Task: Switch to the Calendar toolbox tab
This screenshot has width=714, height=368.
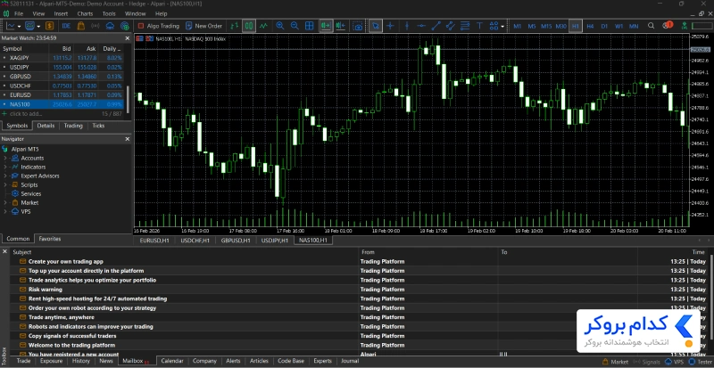Action: click(x=172, y=361)
